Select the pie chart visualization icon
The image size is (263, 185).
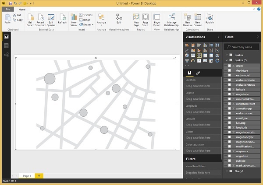coord(187,56)
